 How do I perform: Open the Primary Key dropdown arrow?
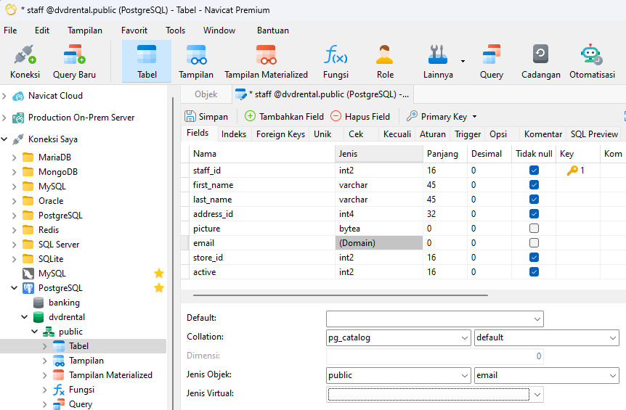point(475,117)
